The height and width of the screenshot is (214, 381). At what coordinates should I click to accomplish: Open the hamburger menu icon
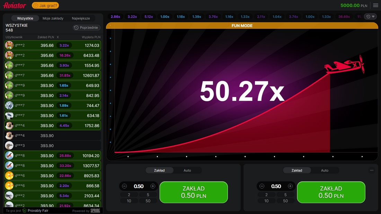point(375,6)
